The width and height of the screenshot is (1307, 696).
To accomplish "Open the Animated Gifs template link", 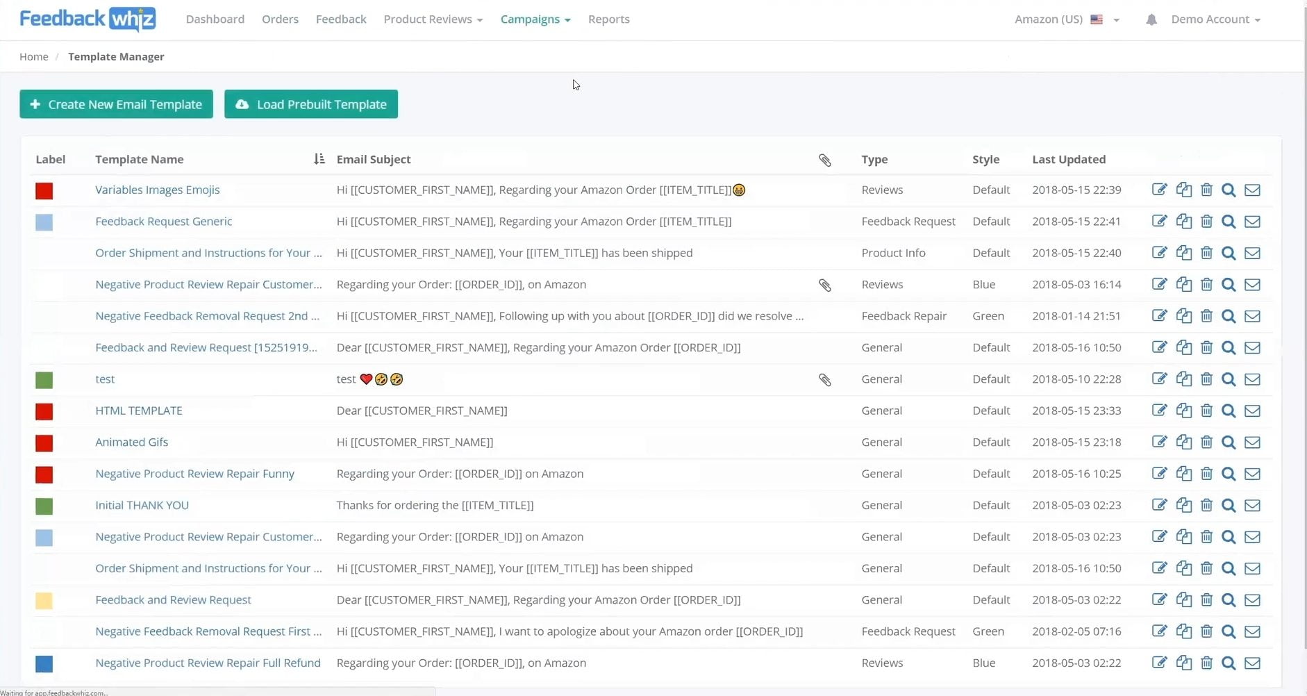I will [x=131, y=442].
